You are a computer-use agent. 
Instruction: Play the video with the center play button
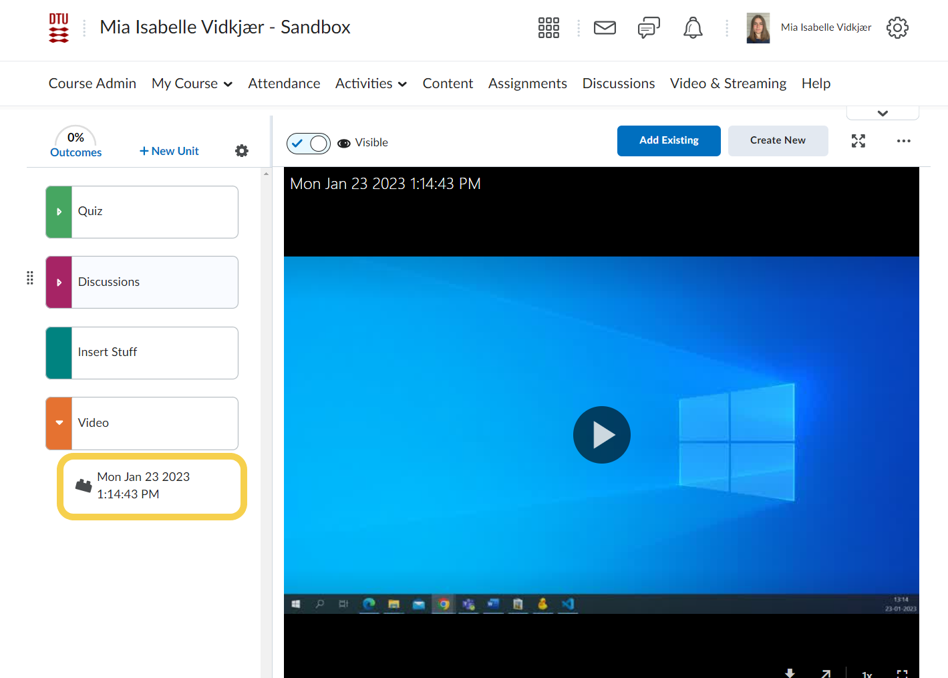601,435
